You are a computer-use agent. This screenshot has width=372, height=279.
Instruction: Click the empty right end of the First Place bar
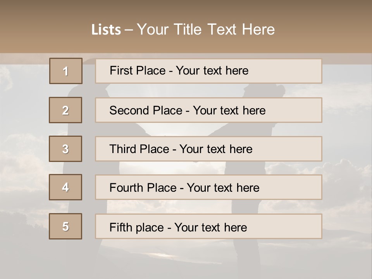point(294,71)
